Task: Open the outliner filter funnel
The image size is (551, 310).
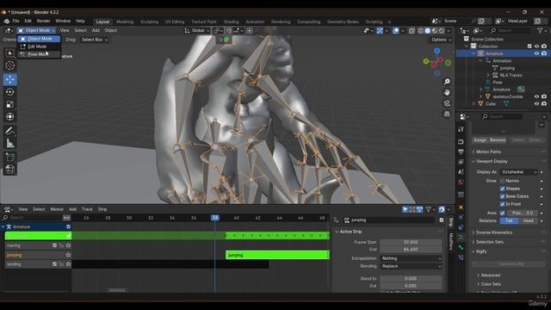Action: [540, 31]
